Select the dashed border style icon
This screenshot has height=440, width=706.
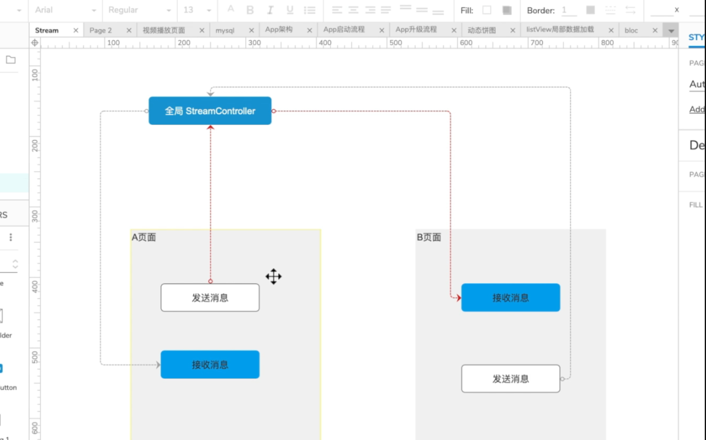610,10
